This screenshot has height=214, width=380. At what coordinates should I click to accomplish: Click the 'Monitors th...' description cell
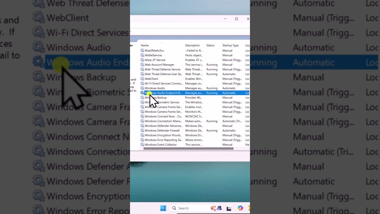coord(193,112)
